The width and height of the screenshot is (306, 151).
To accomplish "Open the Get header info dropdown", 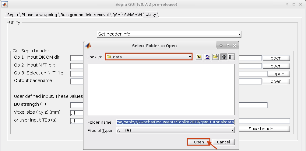I will 169,34.
